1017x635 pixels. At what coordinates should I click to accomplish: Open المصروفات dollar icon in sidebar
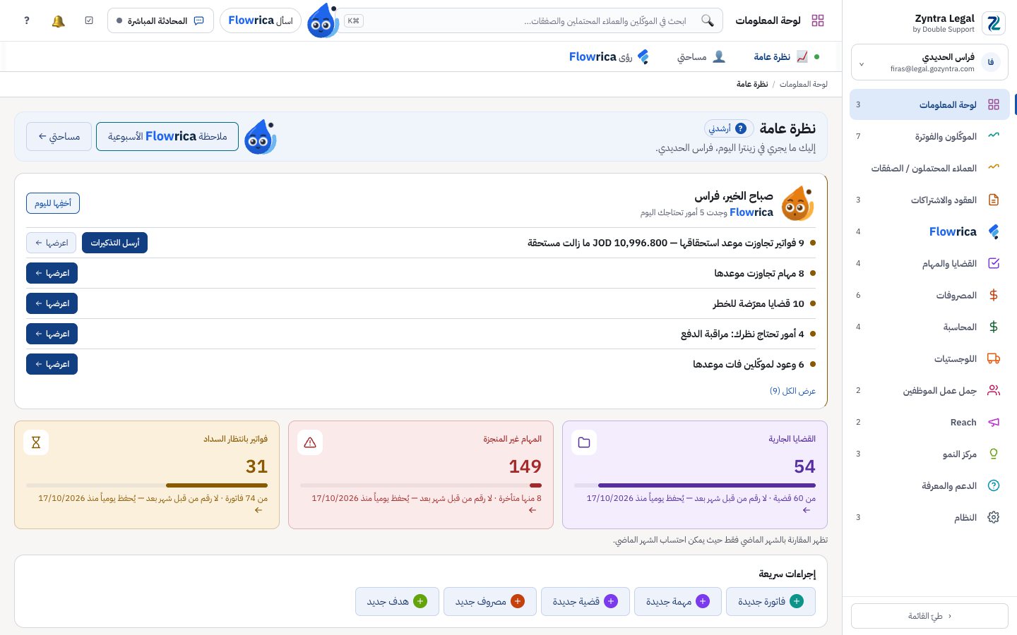pyautogui.click(x=994, y=295)
